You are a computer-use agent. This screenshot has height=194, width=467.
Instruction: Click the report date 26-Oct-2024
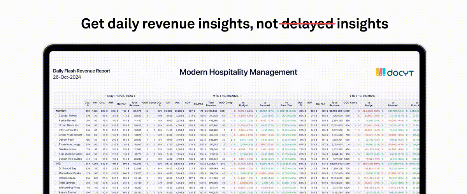coord(66,77)
